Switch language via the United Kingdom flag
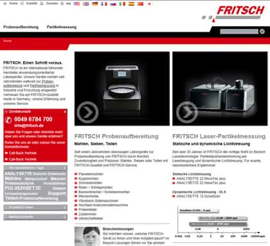Screen dimensions: 270x246 [85, 4]
